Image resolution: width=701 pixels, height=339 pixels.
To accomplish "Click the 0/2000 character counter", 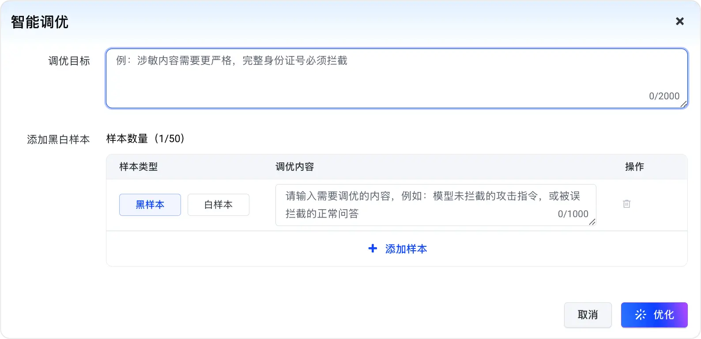I will (664, 96).
